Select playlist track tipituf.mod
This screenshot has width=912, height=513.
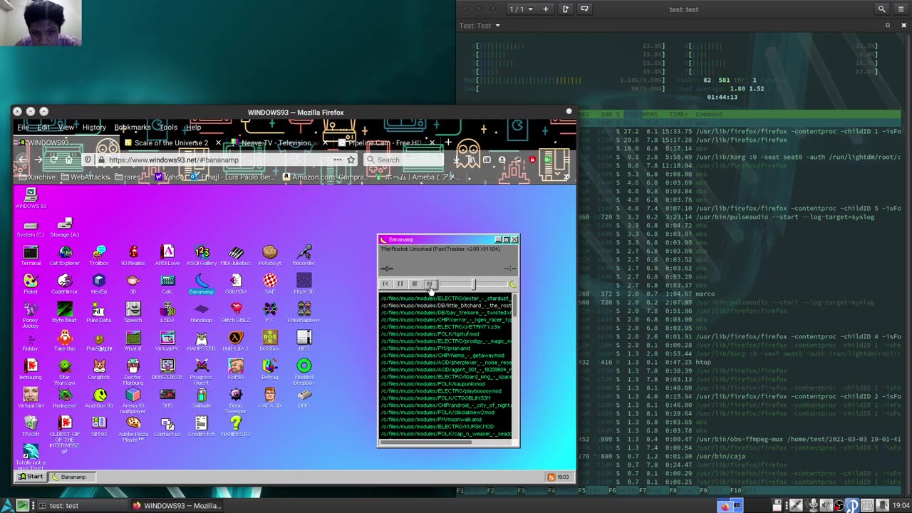(430, 334)
